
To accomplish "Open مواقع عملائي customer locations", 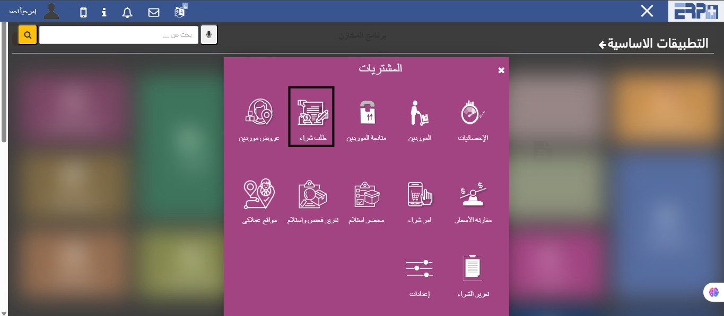I will tap(259, 202).
